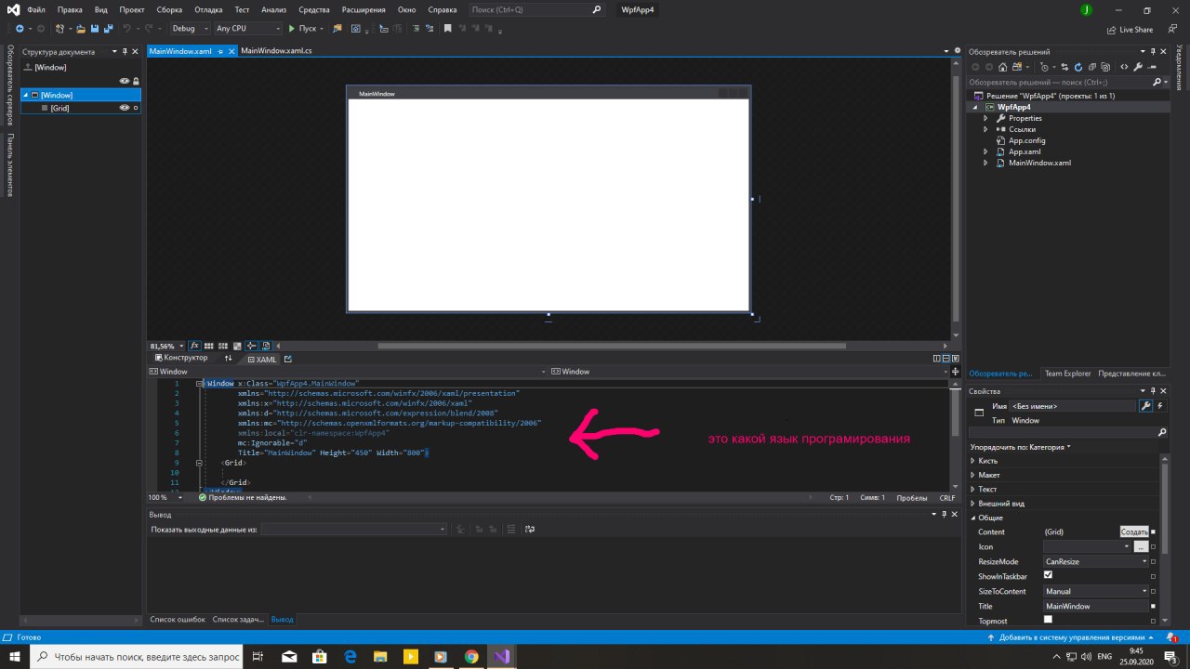
Task: Open the ResizeMode CanResize dropdown
Action: [1096, 561]
